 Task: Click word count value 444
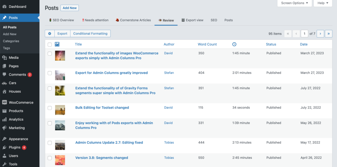point(201,143)
